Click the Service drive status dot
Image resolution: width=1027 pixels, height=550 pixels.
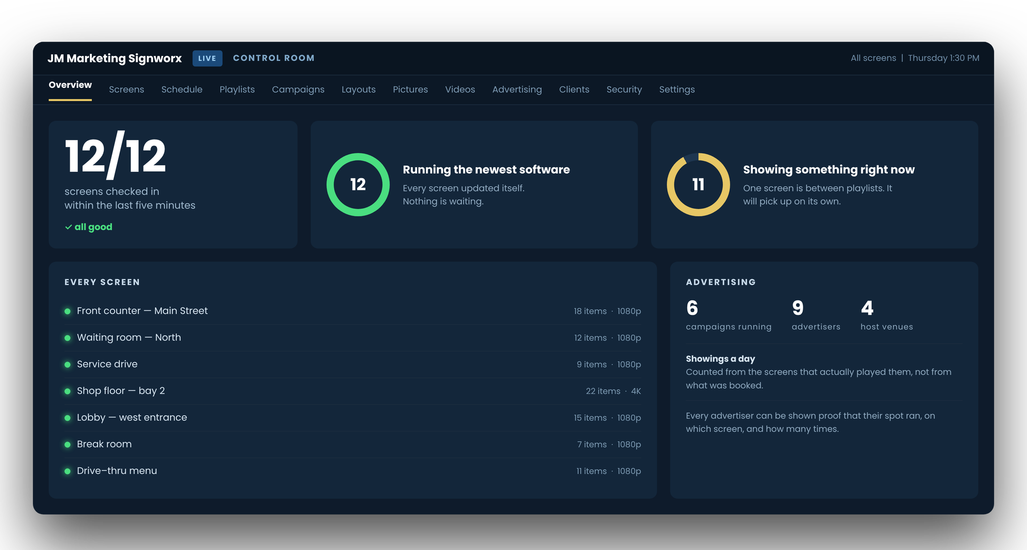click(67, 365)
